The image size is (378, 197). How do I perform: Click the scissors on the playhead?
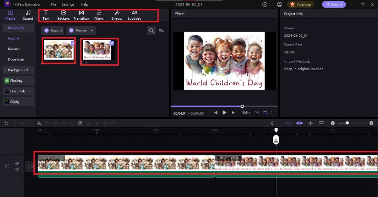[x=276, y=140]
